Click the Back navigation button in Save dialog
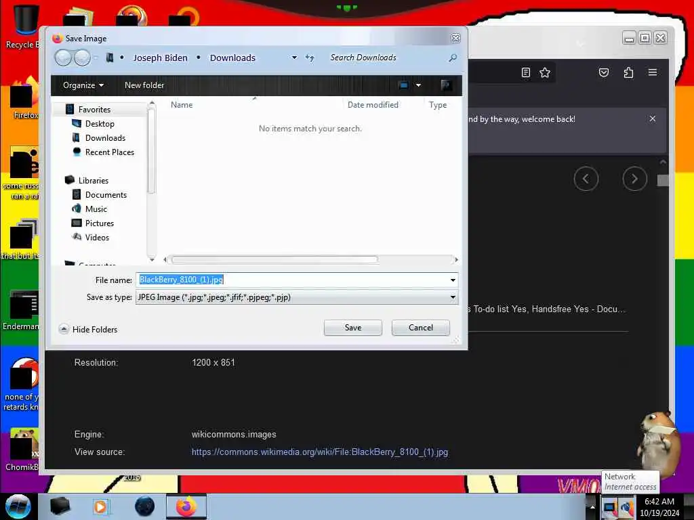The width and height of the screenshot is (694, 520). click(63, 58)
